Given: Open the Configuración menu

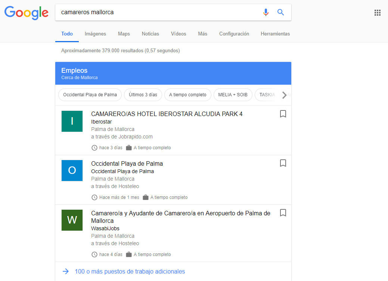Looking at the screenshot, I should tap(234, 34).
